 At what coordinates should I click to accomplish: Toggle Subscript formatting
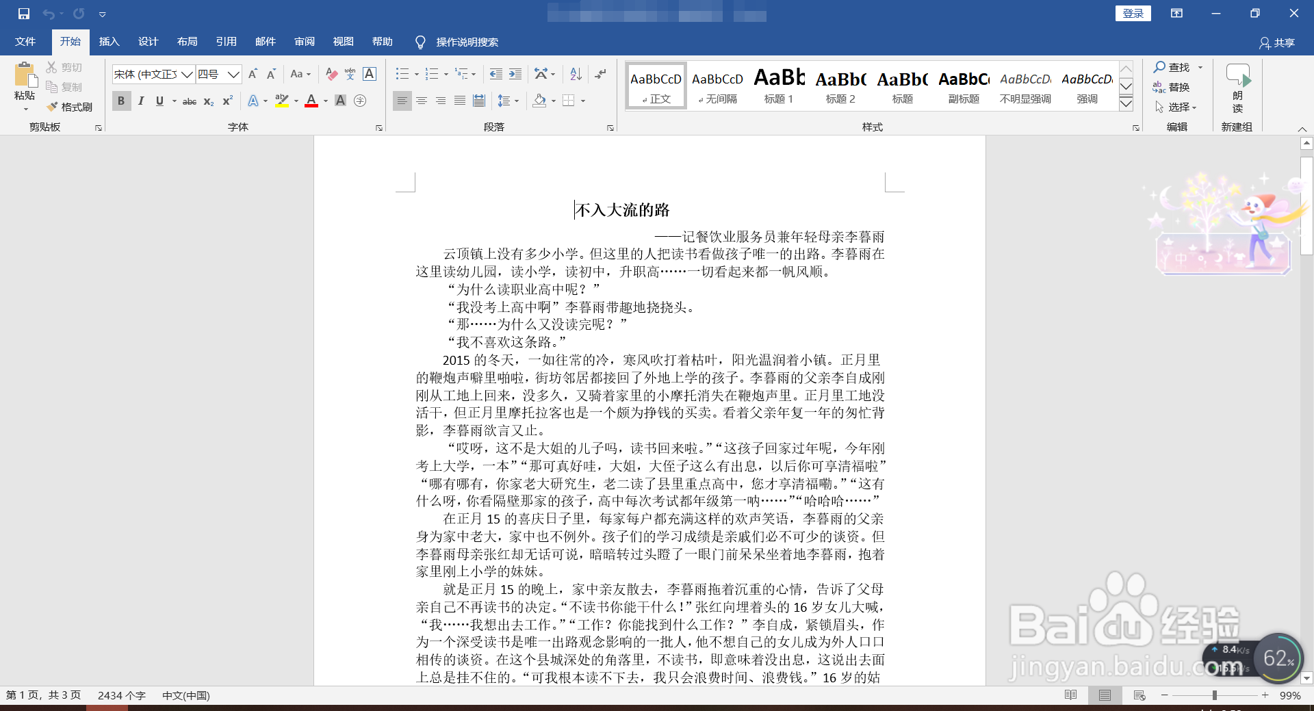tap(209, 101)
